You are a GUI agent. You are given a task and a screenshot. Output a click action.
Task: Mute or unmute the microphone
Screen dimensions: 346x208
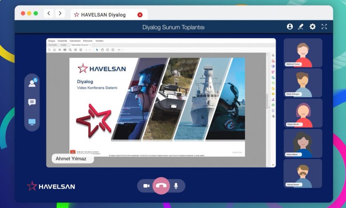pos(176,186)
